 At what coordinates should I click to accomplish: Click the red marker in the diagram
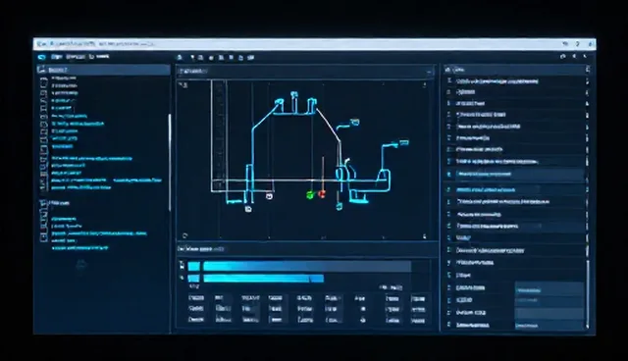coord(322,194)
